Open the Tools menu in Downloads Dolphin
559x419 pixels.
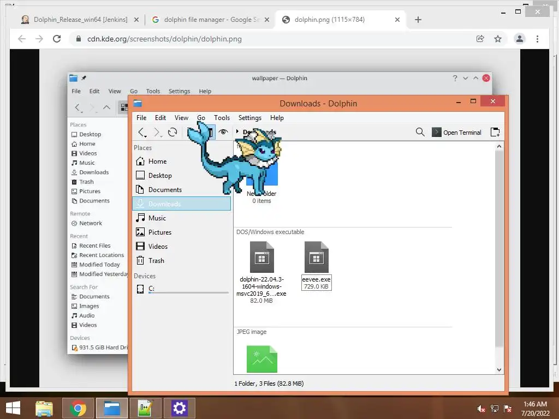coord(222,118)
